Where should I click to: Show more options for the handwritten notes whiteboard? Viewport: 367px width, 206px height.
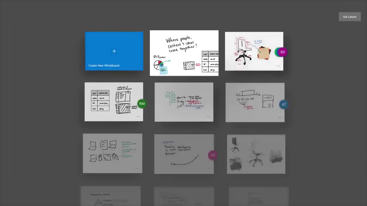pos(208,117)
